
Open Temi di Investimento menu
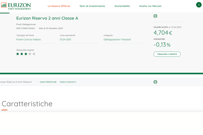point(92,6)
